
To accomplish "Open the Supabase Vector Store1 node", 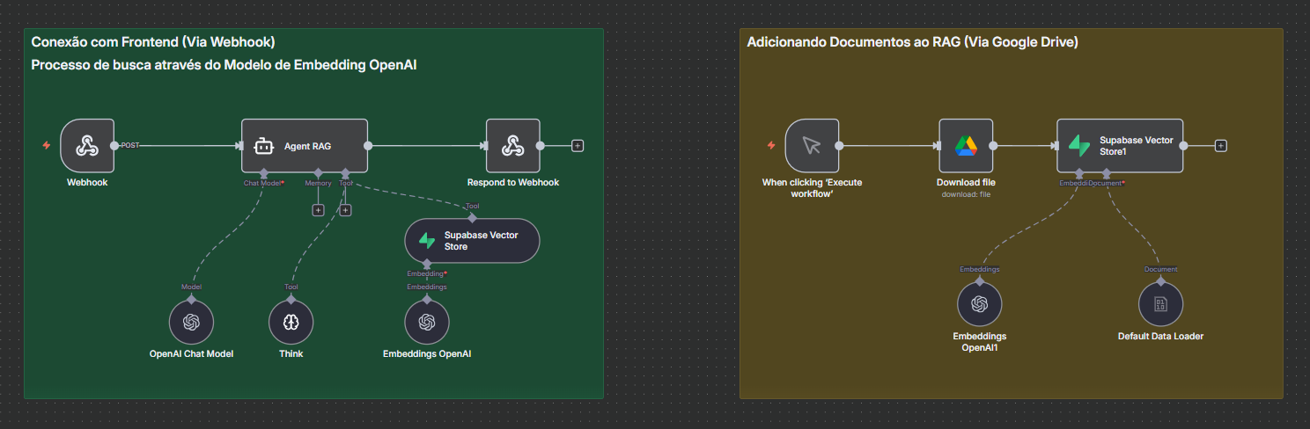I will pyautogui.click(x=1120, y=146).
